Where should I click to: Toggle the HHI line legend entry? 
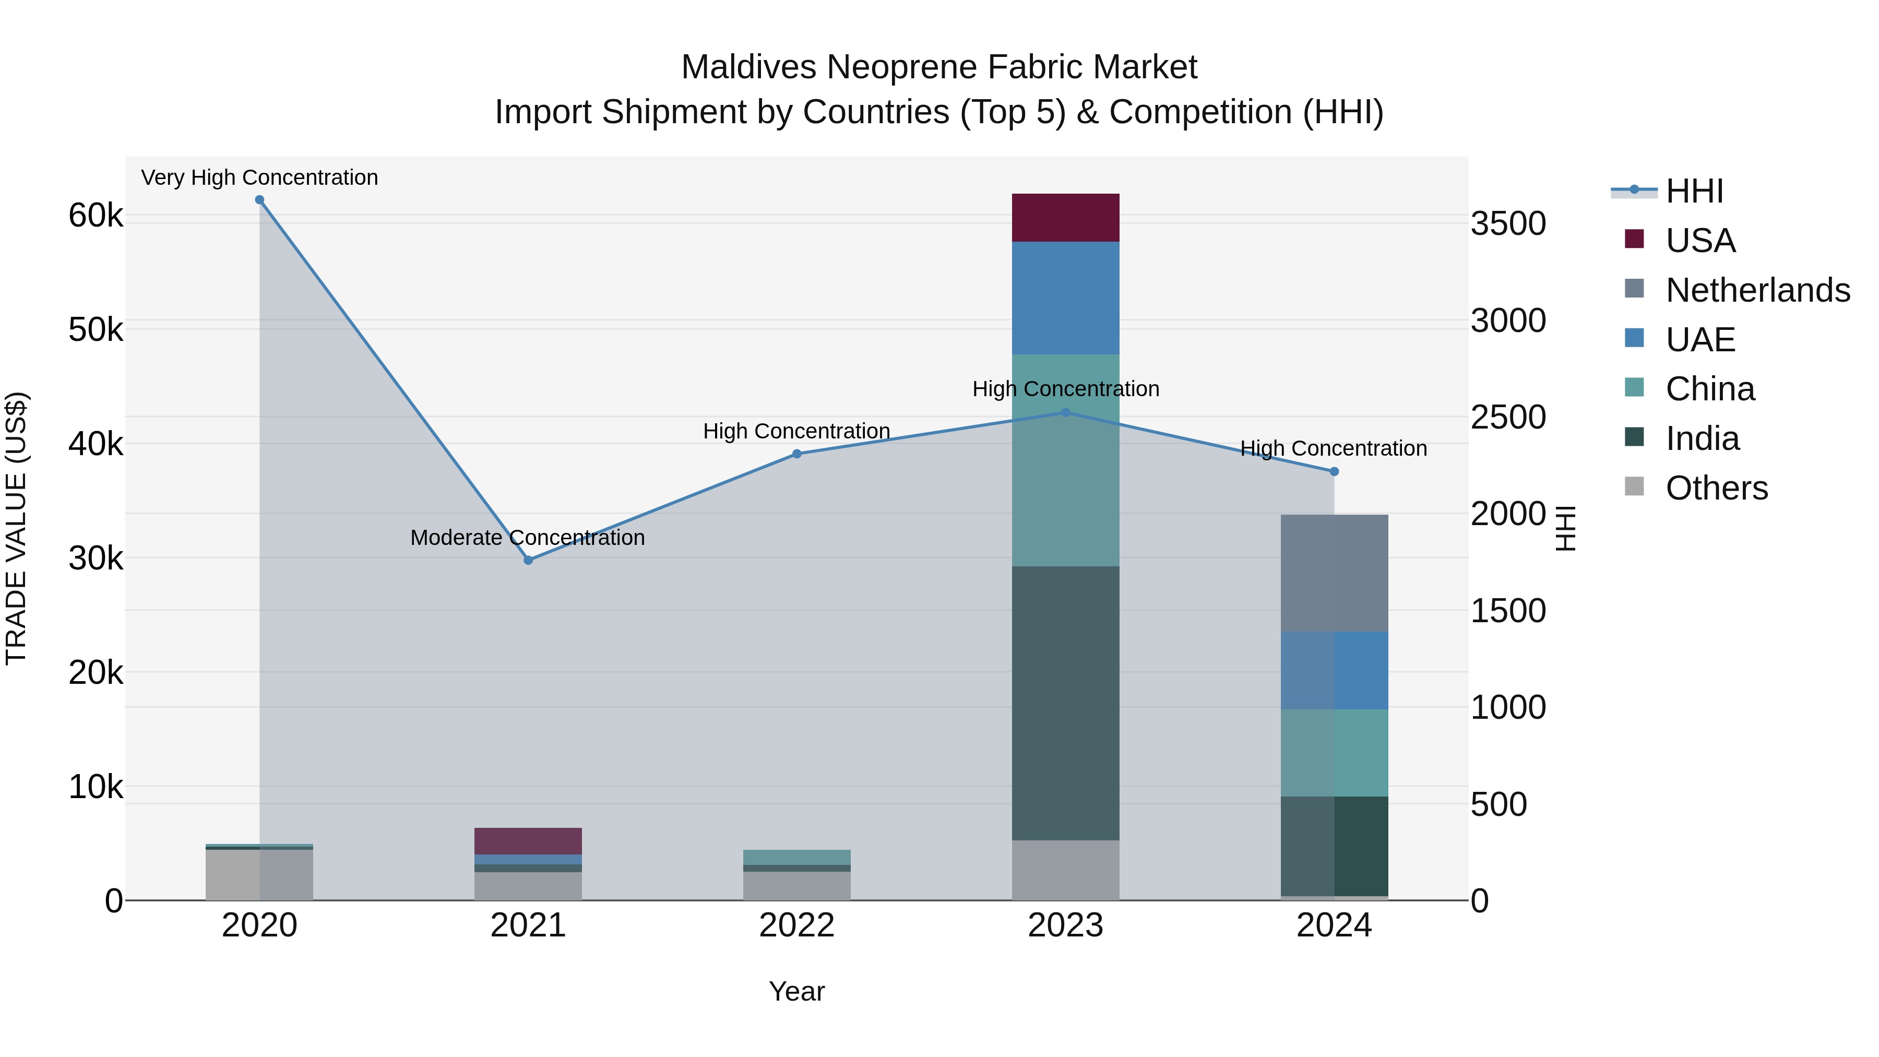(1668, 191)
